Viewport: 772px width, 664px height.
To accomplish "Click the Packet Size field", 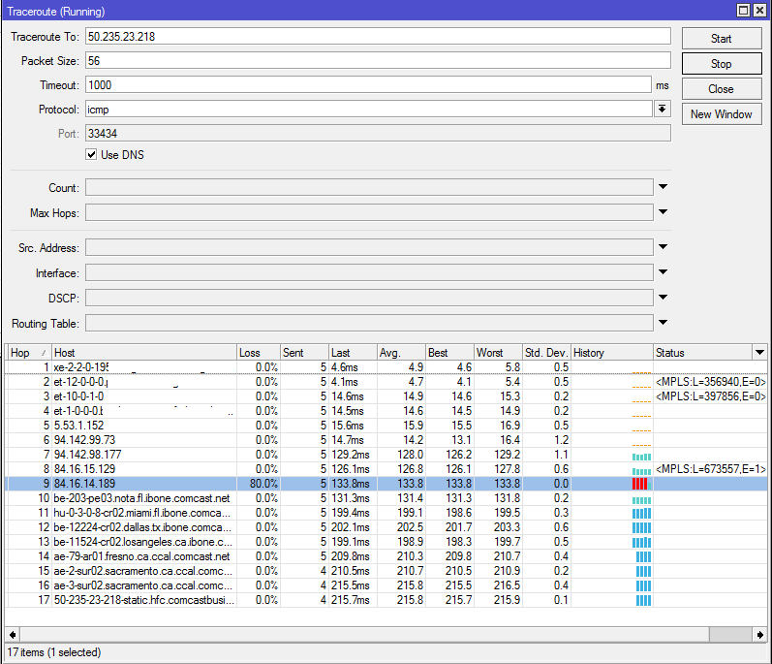I will pos(378,61).
